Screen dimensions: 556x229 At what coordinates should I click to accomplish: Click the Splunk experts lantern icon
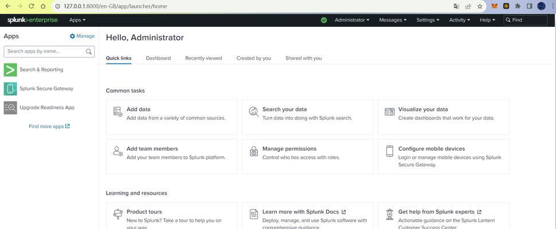(x=390, y=214)
